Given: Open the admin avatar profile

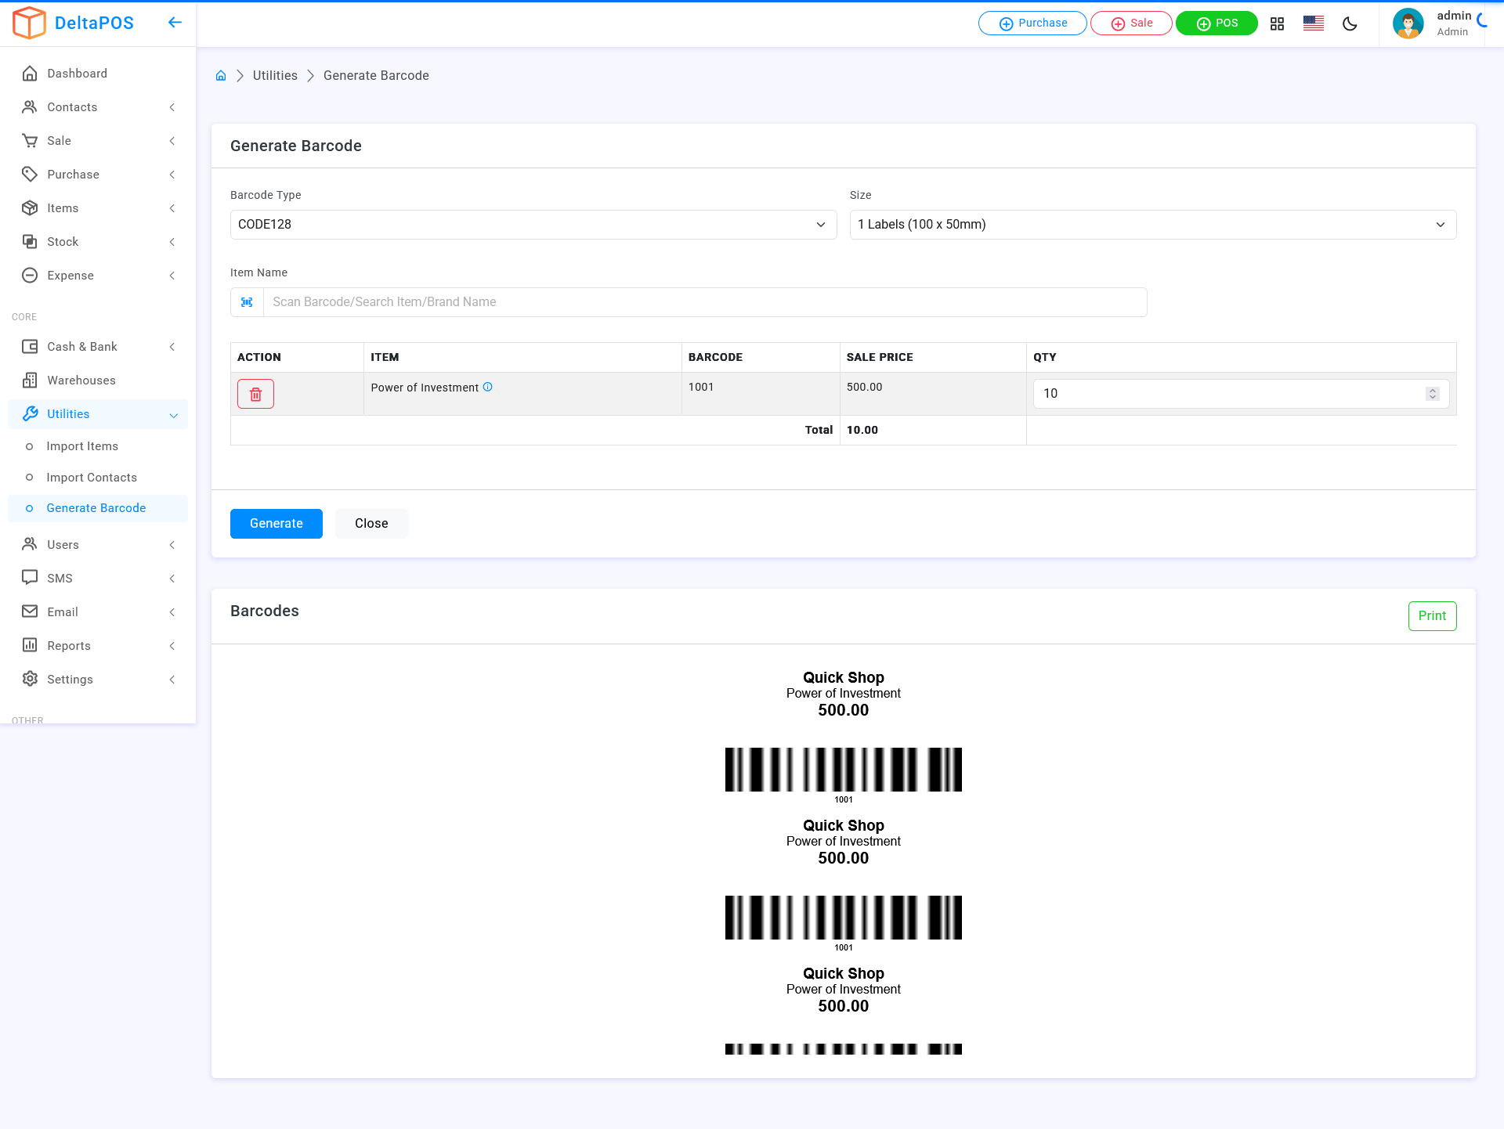Looking at the screenshot, I should click(x=1408, y=23).
